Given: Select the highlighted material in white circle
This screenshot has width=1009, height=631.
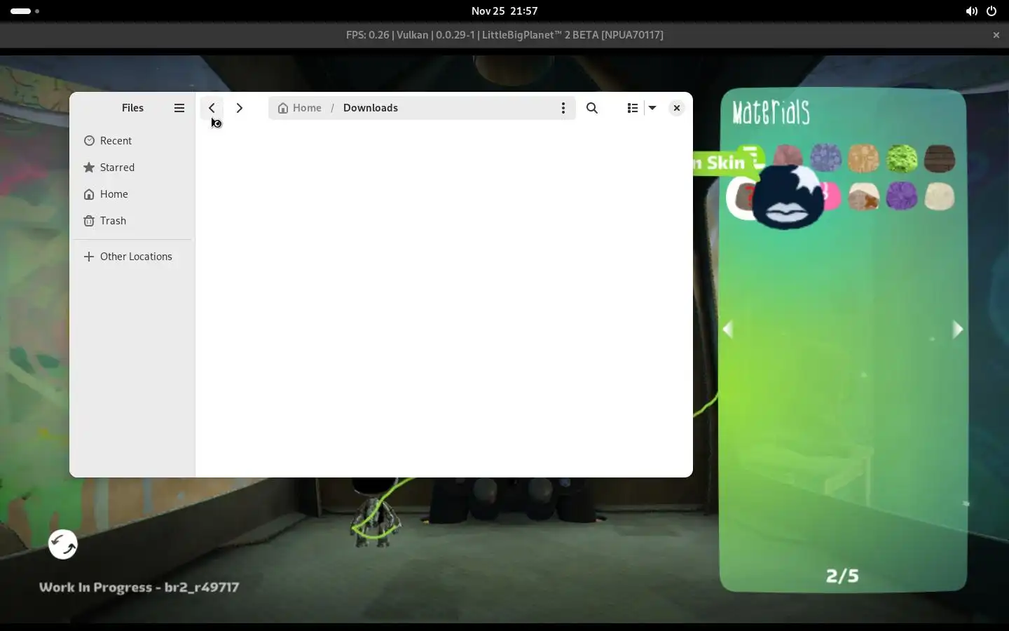Looking at the screenshot, I should pyautogui.click(x=741, y=198).
